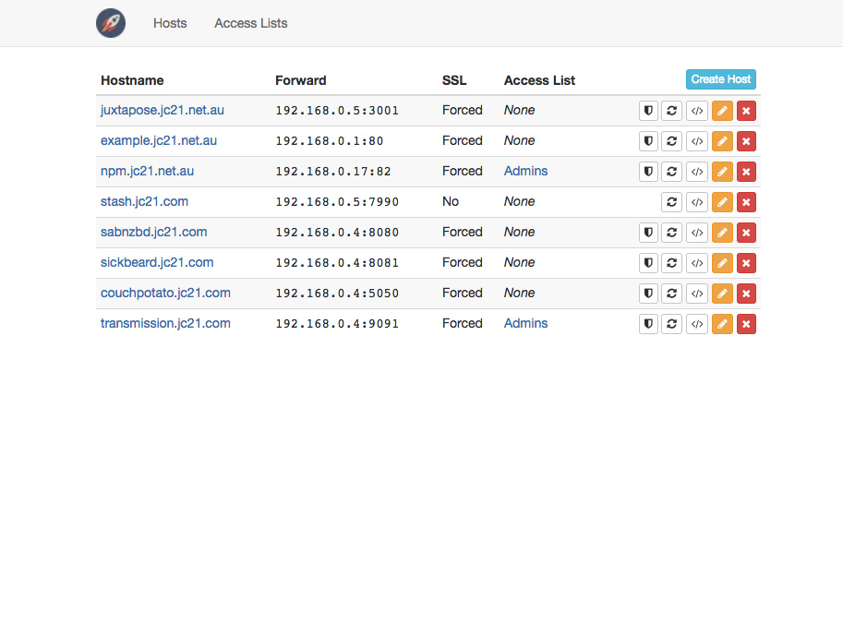Image resolution: width=843 pixels, height=624 pixels.
Task: Click the refresh icon for example.jc21.net.au
Action: tap(671, 141)
